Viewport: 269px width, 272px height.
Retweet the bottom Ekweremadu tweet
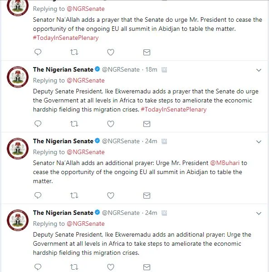74,267
